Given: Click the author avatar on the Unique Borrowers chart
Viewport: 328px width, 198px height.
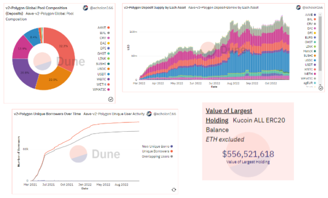Looking at the screenshot, I should click(x=149, y=114).
